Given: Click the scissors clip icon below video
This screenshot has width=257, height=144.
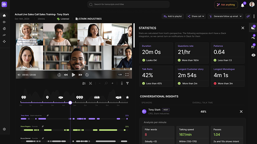Looking at the screenshot, I should tap(90, 83).
